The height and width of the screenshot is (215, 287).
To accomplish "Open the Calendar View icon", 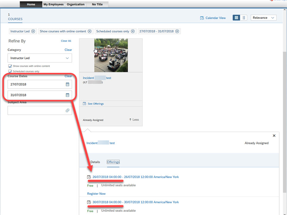I will [x=202, y=18].
